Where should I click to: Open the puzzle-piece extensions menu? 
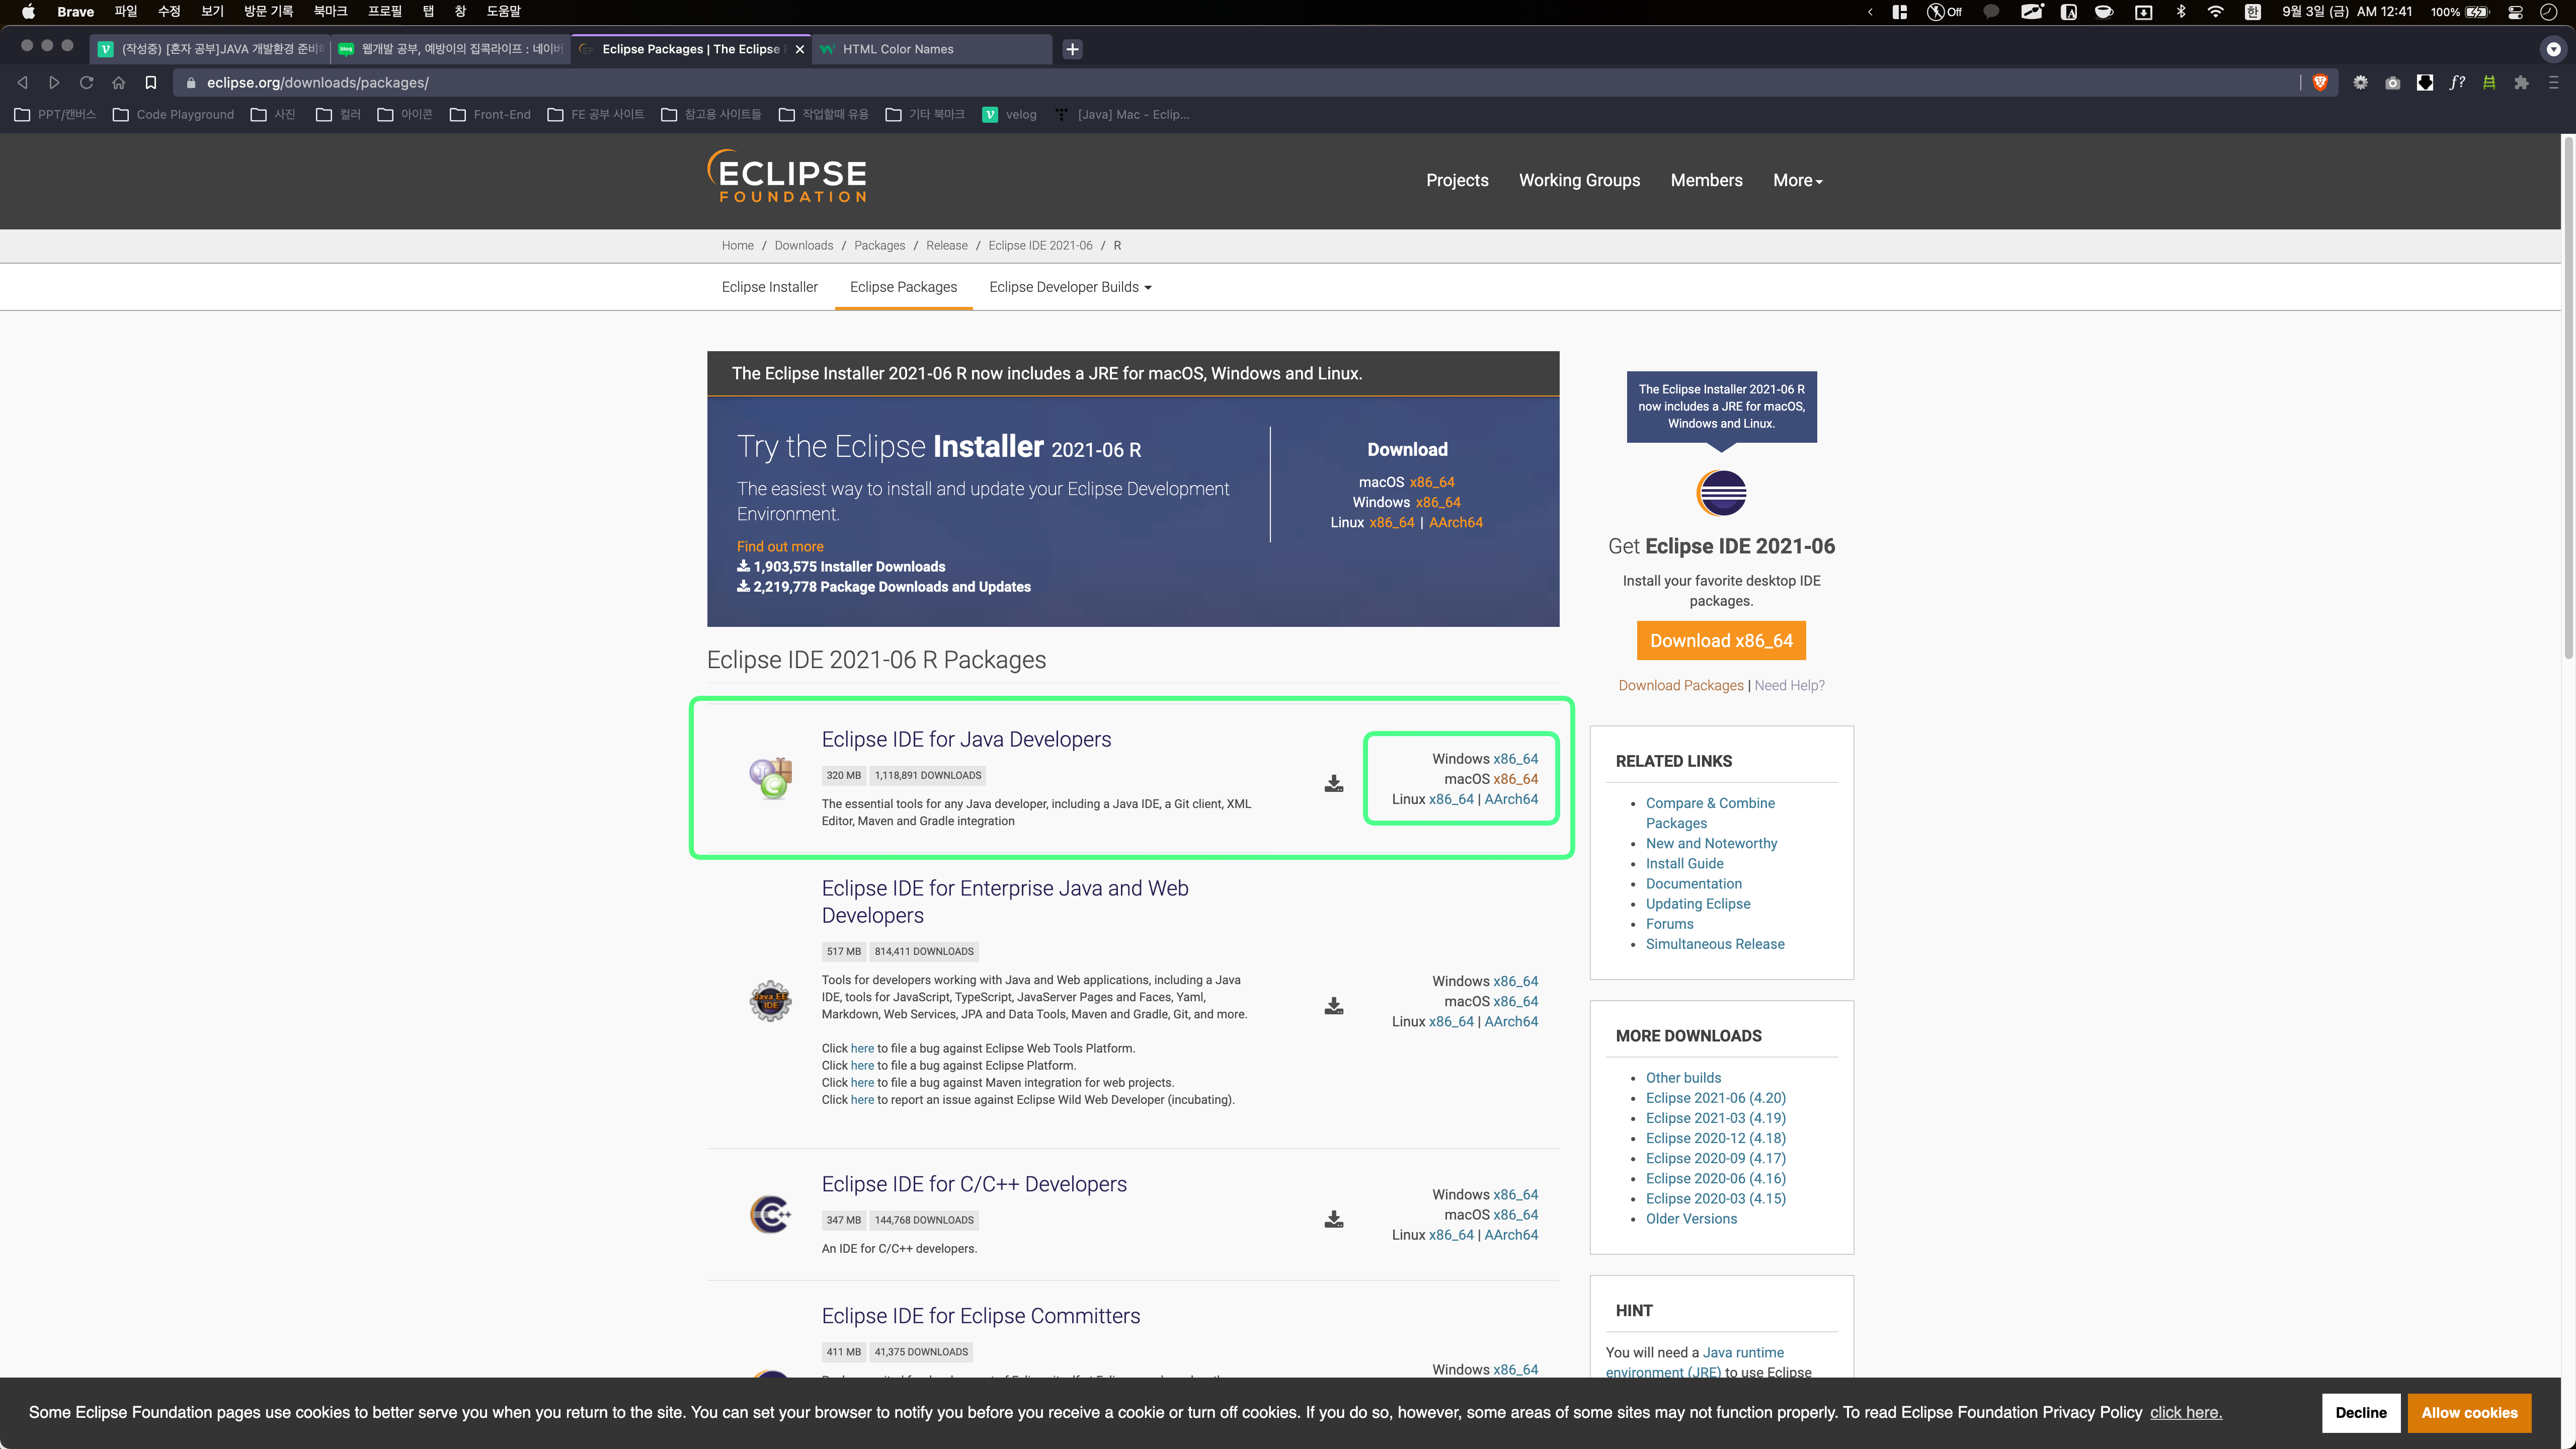(x=2521, y=83)
